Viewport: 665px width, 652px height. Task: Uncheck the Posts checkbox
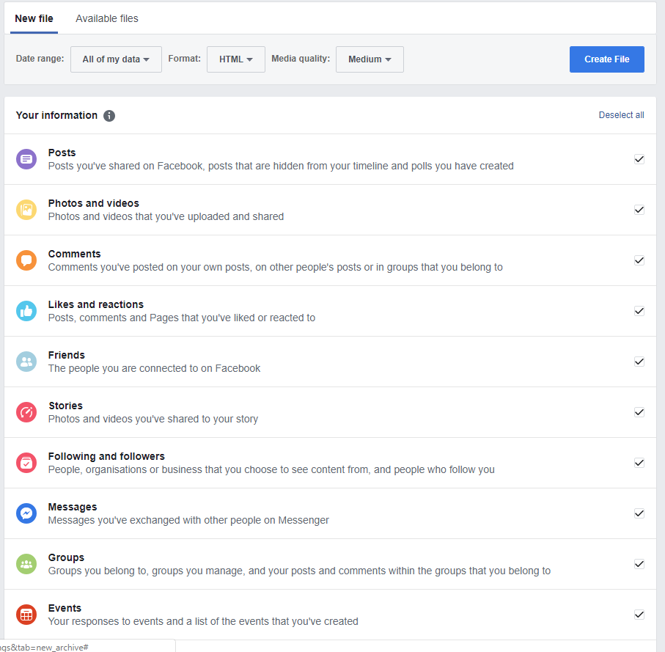(639, 159)
